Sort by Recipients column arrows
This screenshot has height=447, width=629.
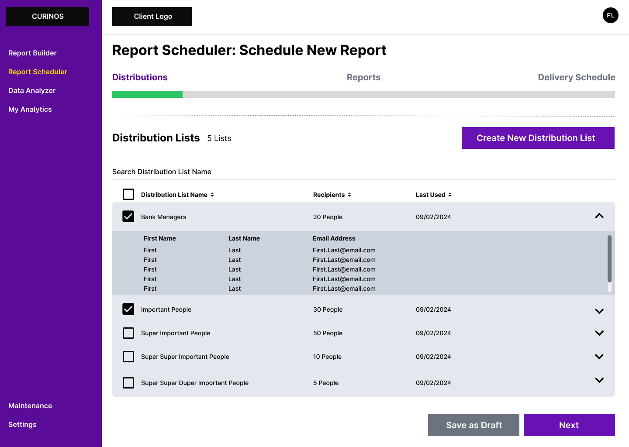[x=349, y=195]
